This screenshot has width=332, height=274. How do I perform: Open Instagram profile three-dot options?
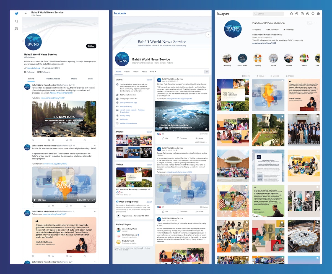tap(315, 23)
